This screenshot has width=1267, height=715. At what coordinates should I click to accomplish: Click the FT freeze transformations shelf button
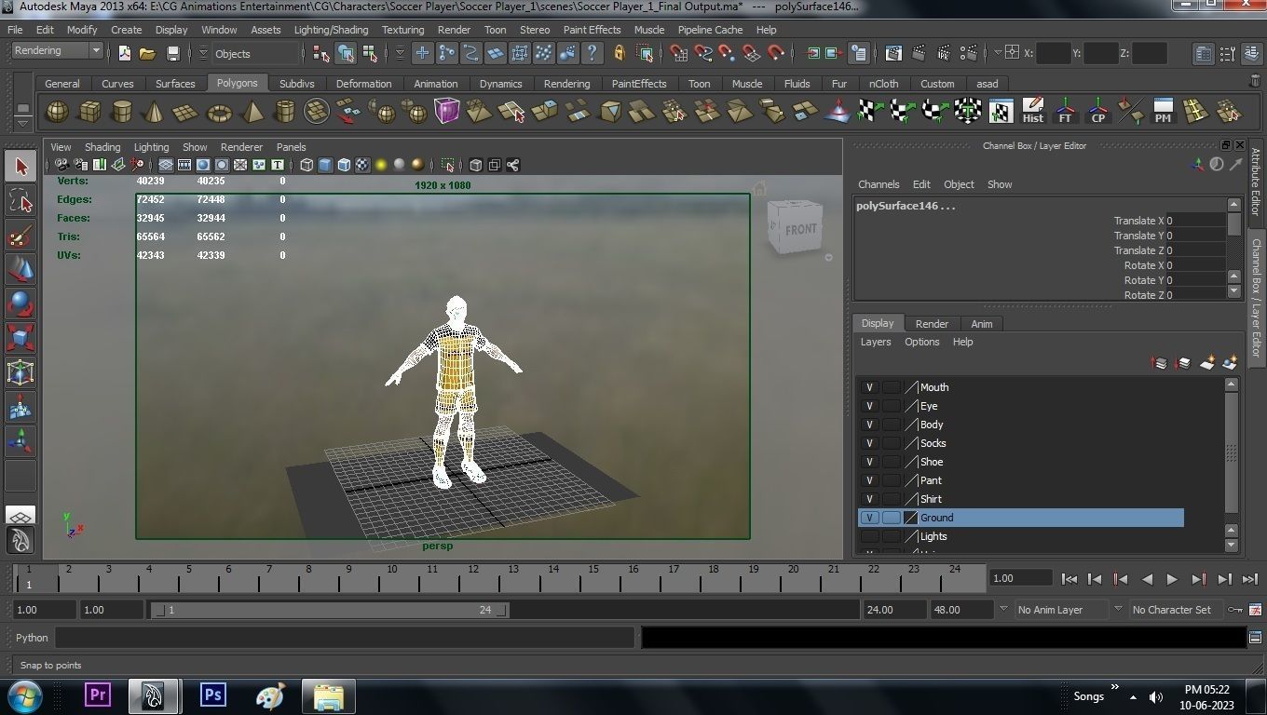coord(1066,112)
